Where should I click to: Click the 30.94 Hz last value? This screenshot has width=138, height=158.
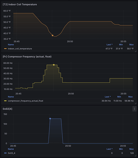[106, 101]
